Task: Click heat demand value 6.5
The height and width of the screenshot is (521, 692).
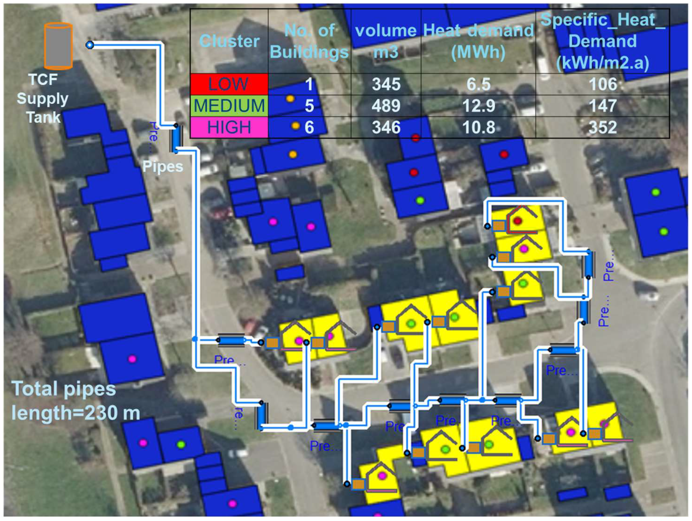Action: pos(479,84)
